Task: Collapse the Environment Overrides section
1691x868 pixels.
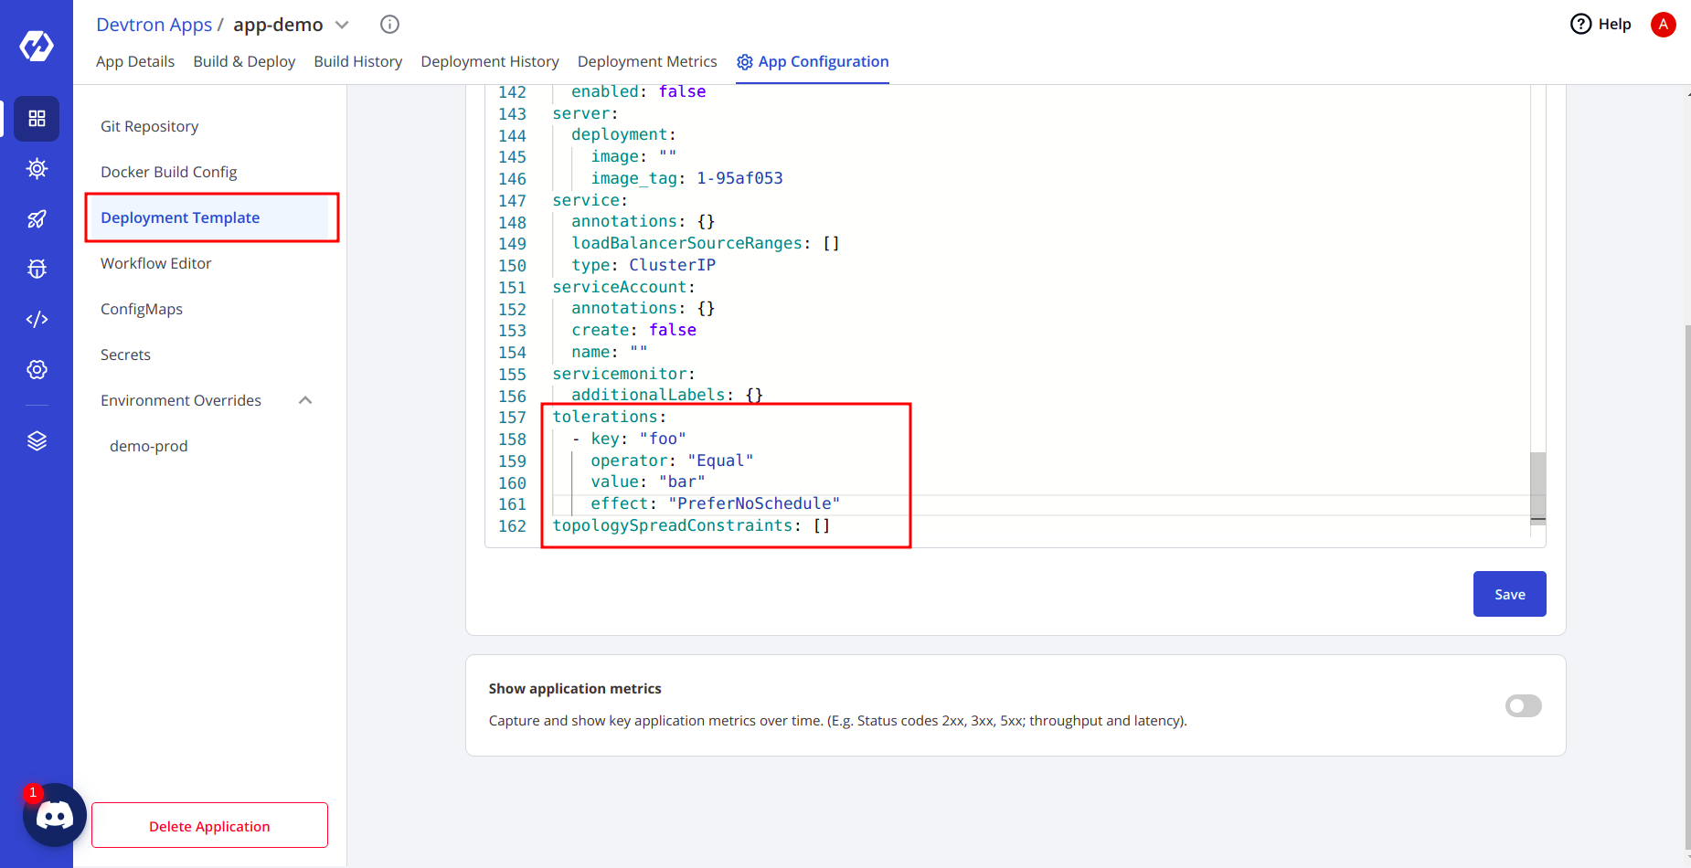Action: pos(305,400)
